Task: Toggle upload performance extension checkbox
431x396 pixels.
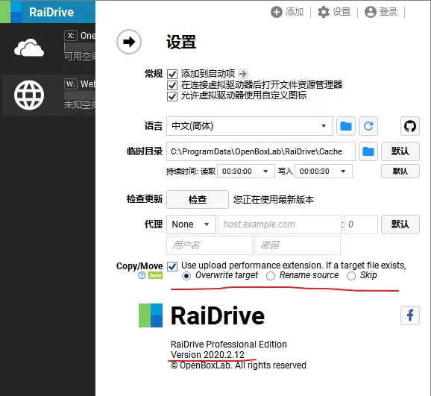Action: (172, 266)
